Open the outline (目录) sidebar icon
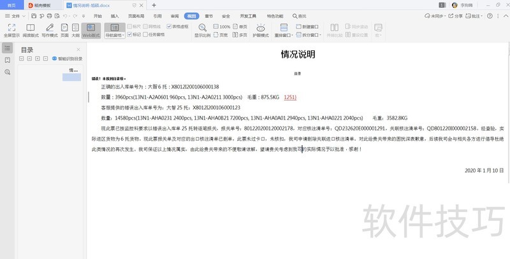The width and height of the screenshot is (510, 259). click(x=8, y=48)
